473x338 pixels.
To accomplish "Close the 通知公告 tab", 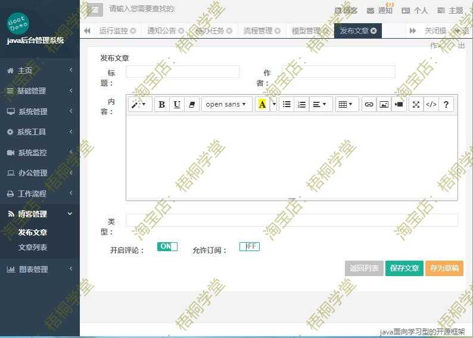I will [181, 31].
